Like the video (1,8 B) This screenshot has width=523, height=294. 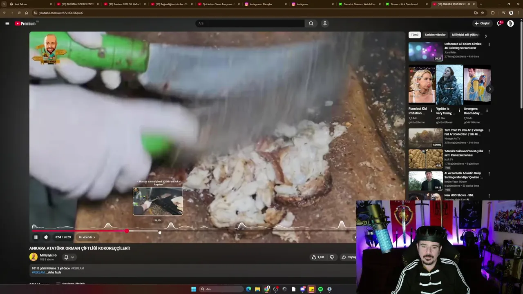click(x=318, y=257)
